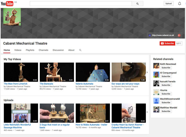
Task: Click the YouTube logo
Action: pos(7,3)
